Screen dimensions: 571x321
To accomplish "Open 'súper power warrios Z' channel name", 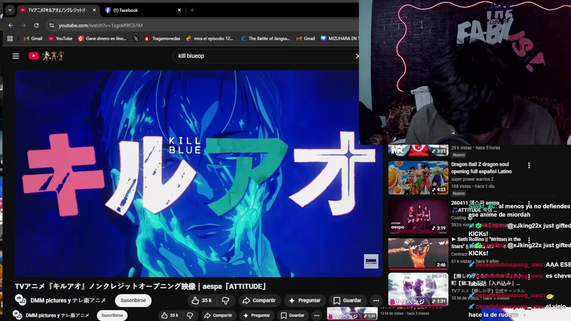I will pyautogui.click(x=472, y=179).
